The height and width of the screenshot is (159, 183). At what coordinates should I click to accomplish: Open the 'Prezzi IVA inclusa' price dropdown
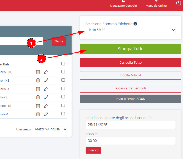(x=50, y=129)
